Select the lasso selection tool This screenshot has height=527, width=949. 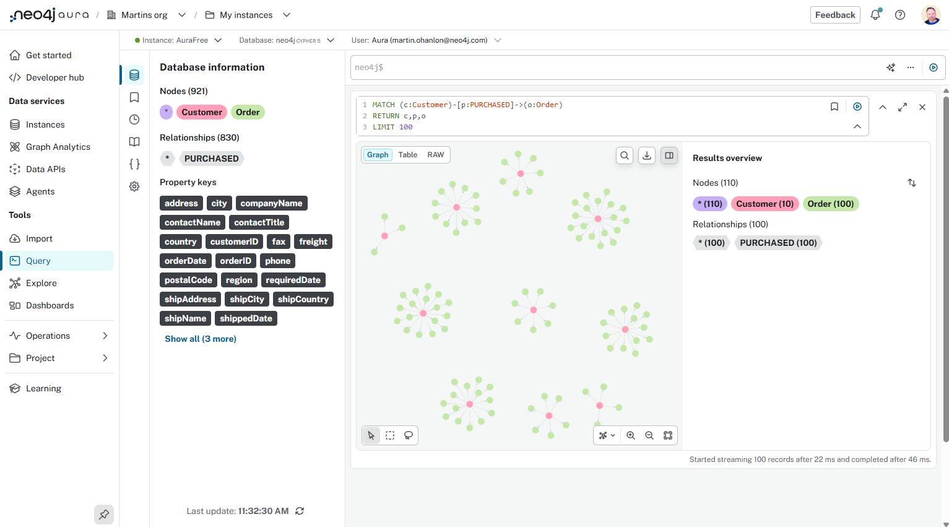click(408, 435)
